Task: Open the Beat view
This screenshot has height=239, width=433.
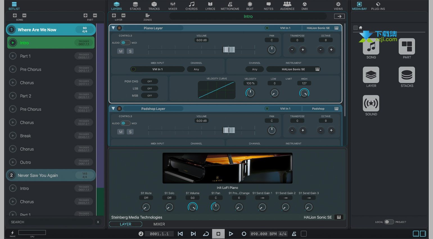Action: click(250, 6)
